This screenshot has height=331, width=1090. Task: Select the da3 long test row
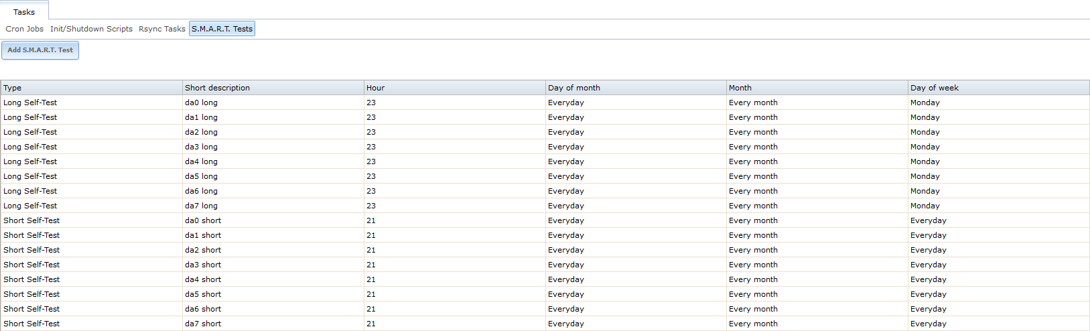(545, 147)
